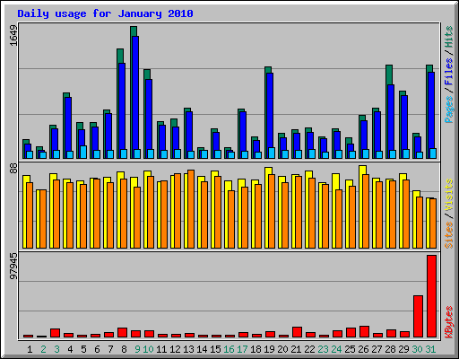Click day label "28"

tap(390, 349)
